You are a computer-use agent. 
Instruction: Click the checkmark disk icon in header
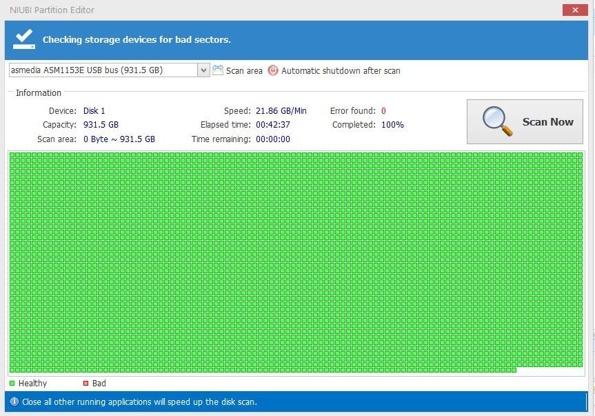[x=24, y=39]
